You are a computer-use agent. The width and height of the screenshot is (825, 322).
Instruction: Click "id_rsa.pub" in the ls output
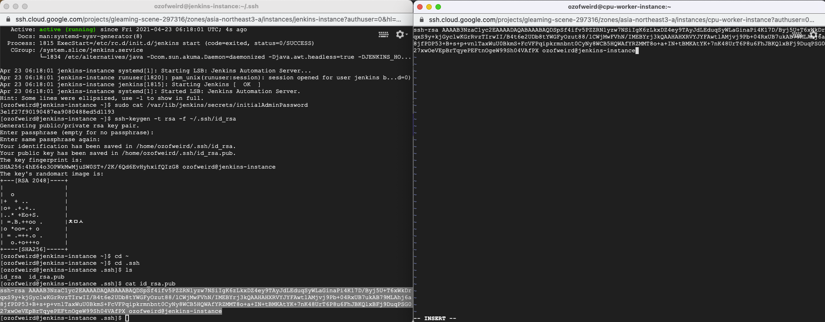point(46,277)
